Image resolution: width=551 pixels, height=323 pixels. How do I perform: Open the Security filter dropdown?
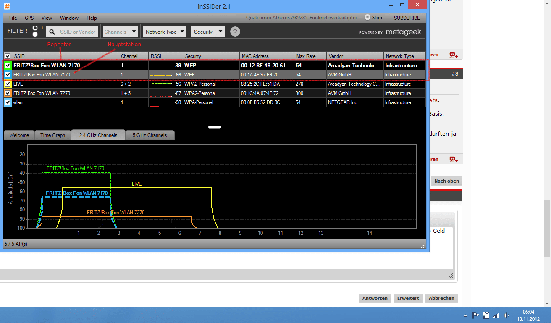tap(208, 32)
